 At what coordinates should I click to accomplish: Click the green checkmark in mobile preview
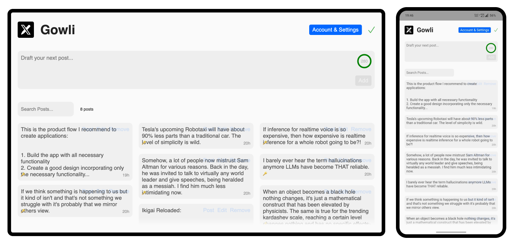[x=496, y=30]
